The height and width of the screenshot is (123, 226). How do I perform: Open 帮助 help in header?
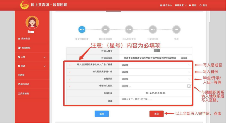coord(193,5)
